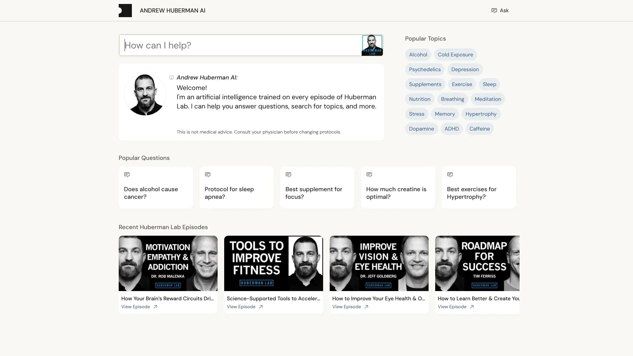Click the 'Popular Questions' heading
Viewport: 633px width, 356px height.
[144, 158]
